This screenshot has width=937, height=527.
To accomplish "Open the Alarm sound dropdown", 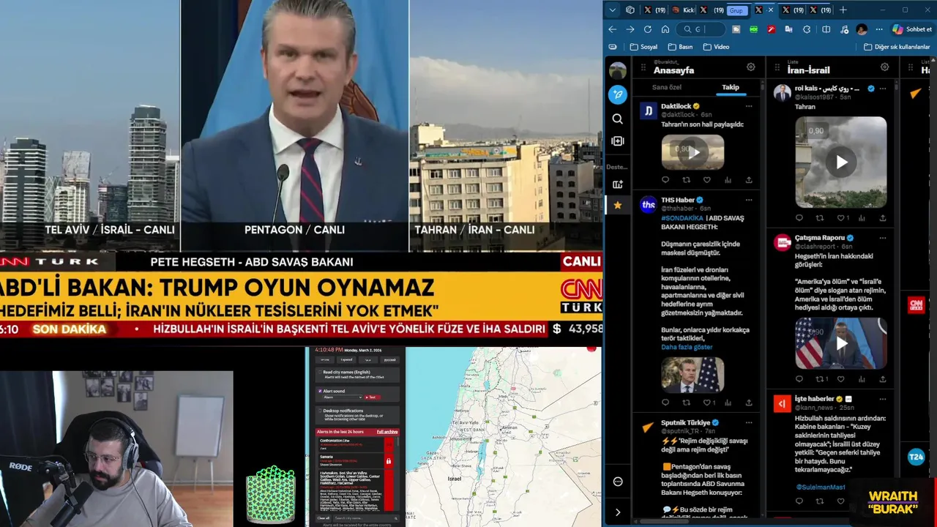I will [x=342, y=397].
